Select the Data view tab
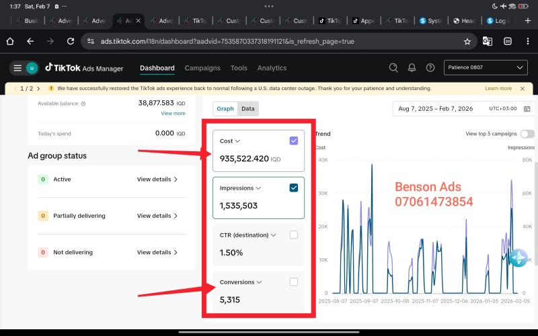 point(247,109)
